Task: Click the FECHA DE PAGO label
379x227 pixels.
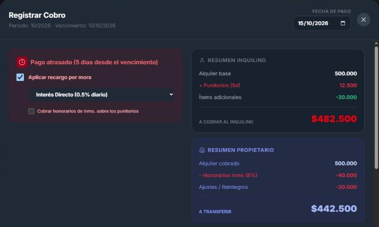Action: pyautogui.click(x=332, y=11)
